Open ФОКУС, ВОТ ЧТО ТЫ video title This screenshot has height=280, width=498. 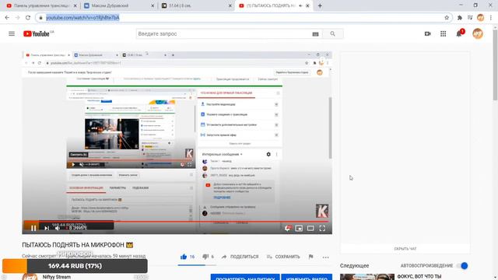point(419,277)
